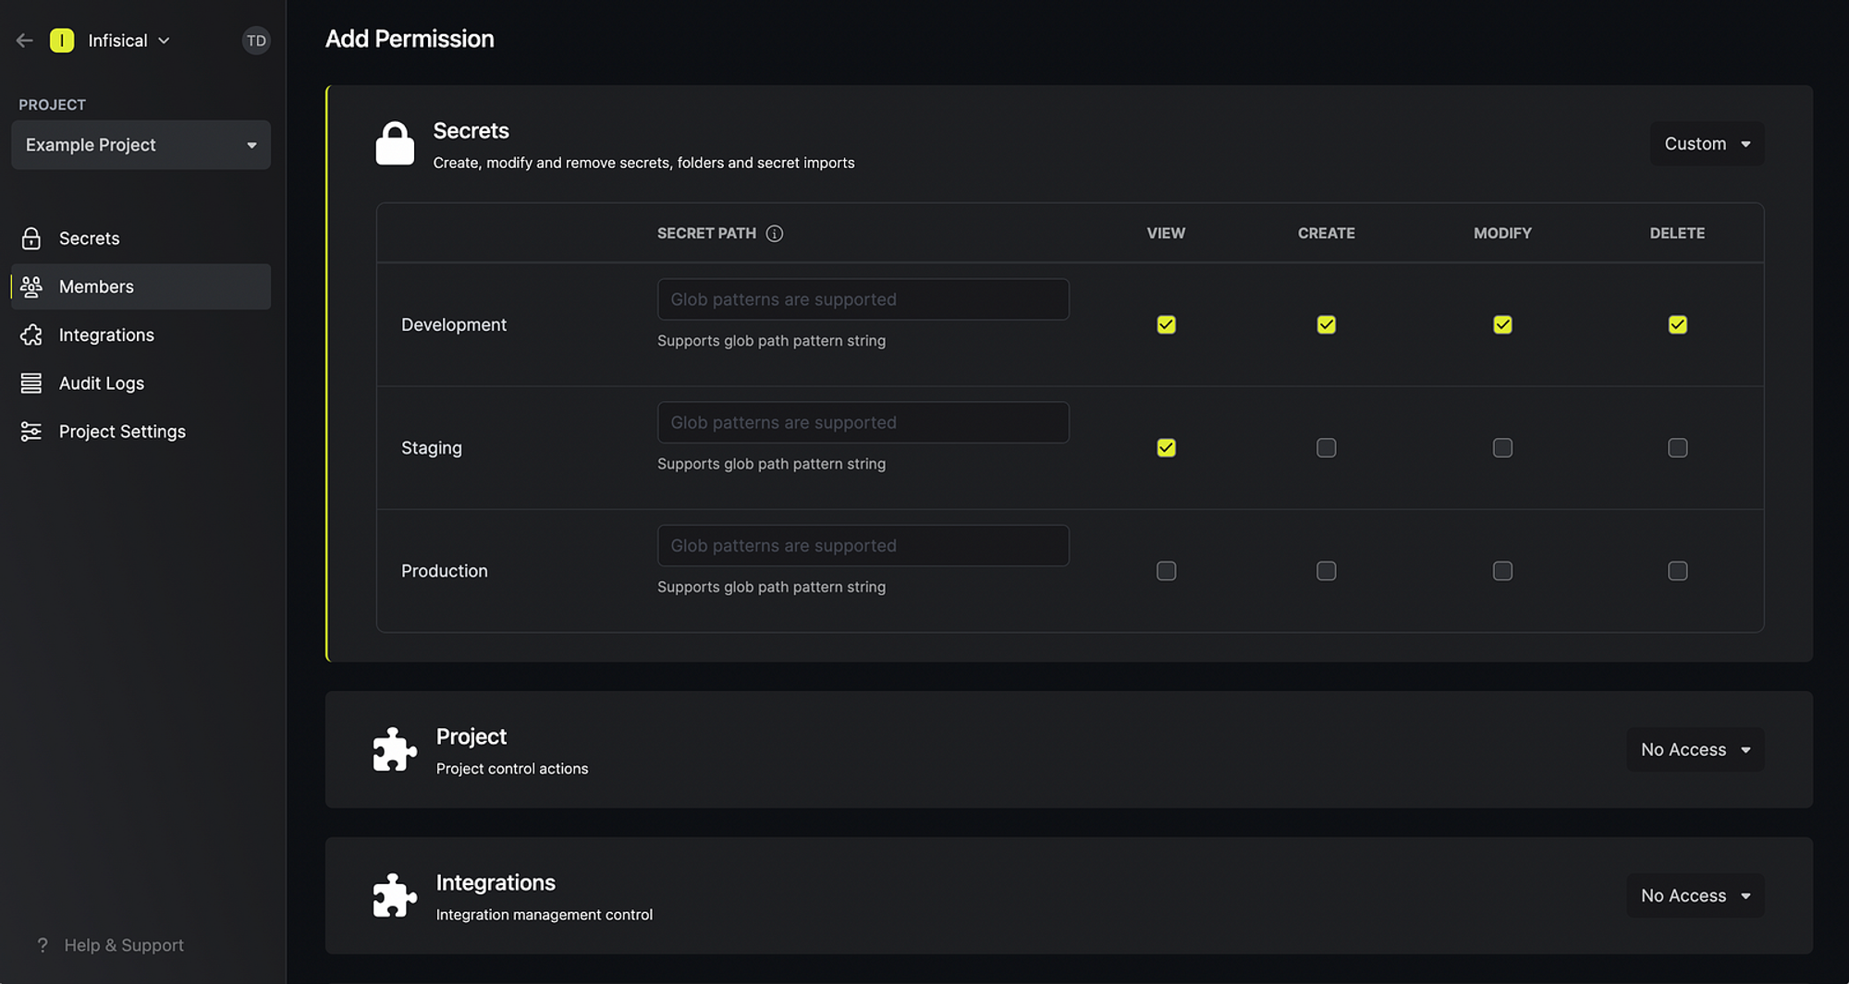Open the Example Project selector dropdown
The width and height of the screenshot is (1849, 984).
141,145
